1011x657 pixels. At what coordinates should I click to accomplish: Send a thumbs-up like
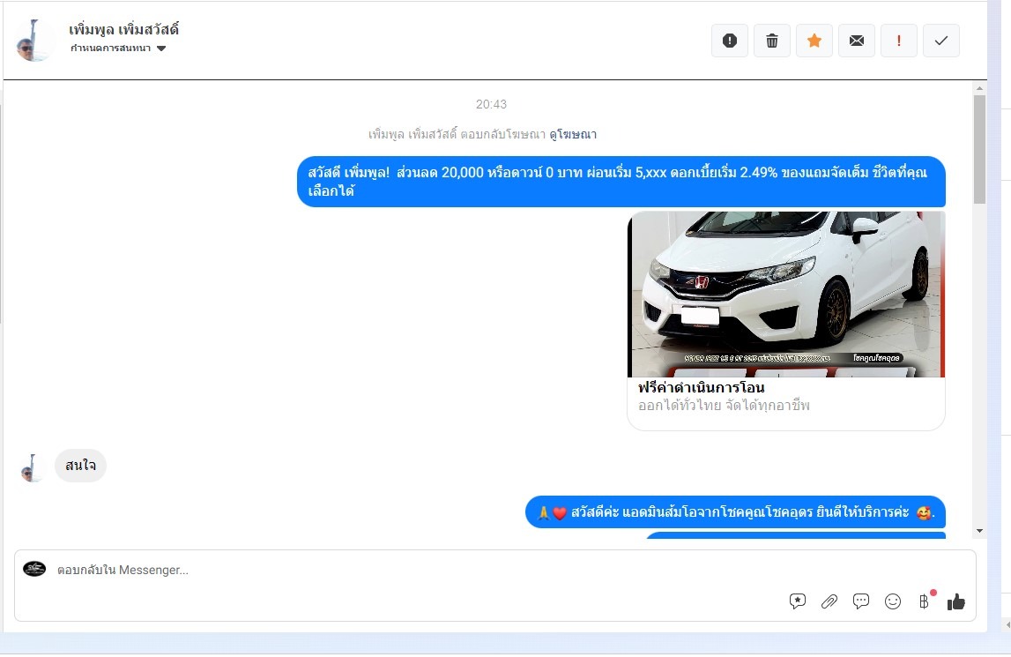956,601
